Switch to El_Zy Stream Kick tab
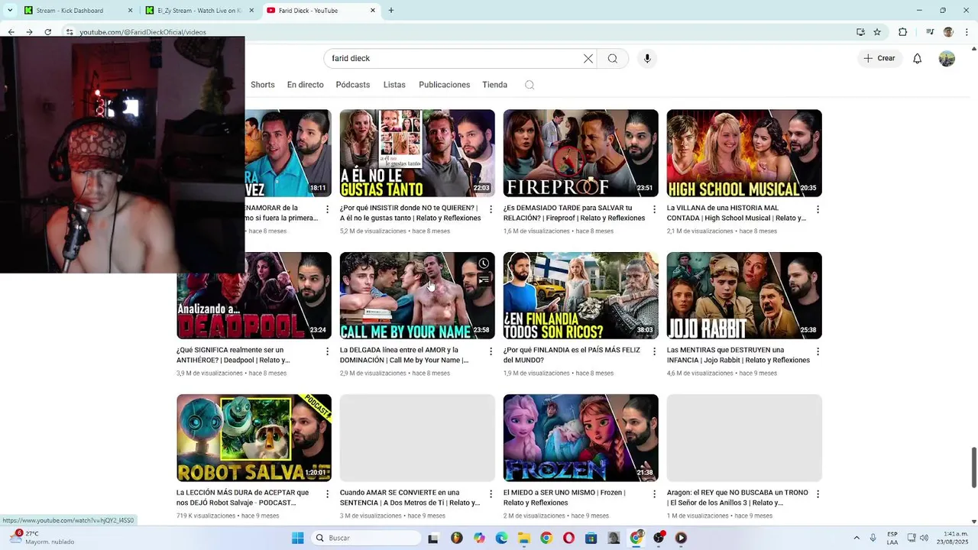 199,11
